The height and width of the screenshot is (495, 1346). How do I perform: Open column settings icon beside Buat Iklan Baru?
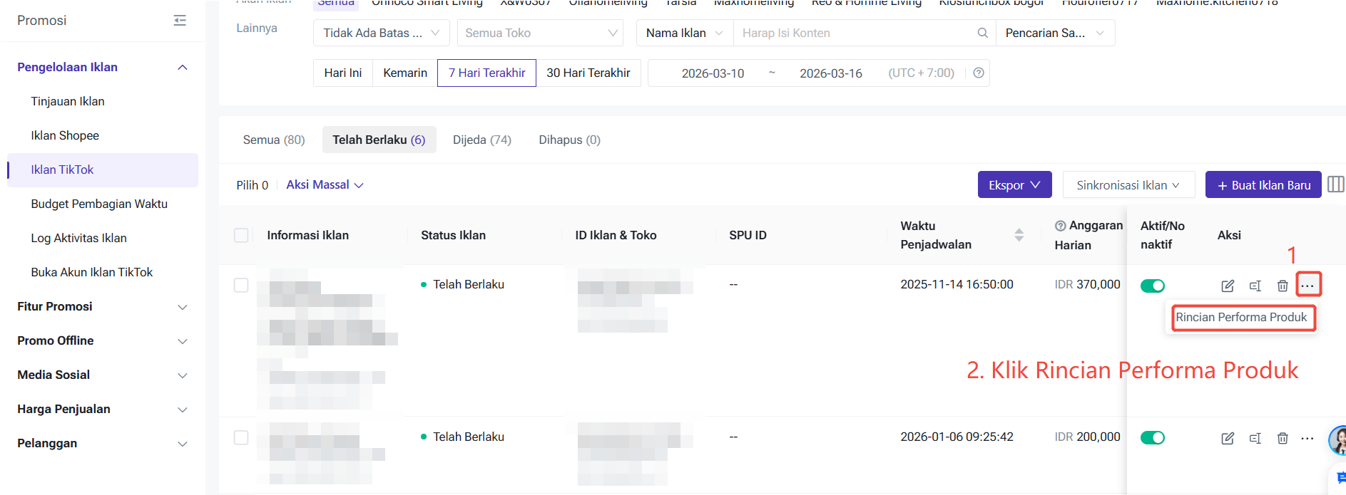click(1335, 184)
